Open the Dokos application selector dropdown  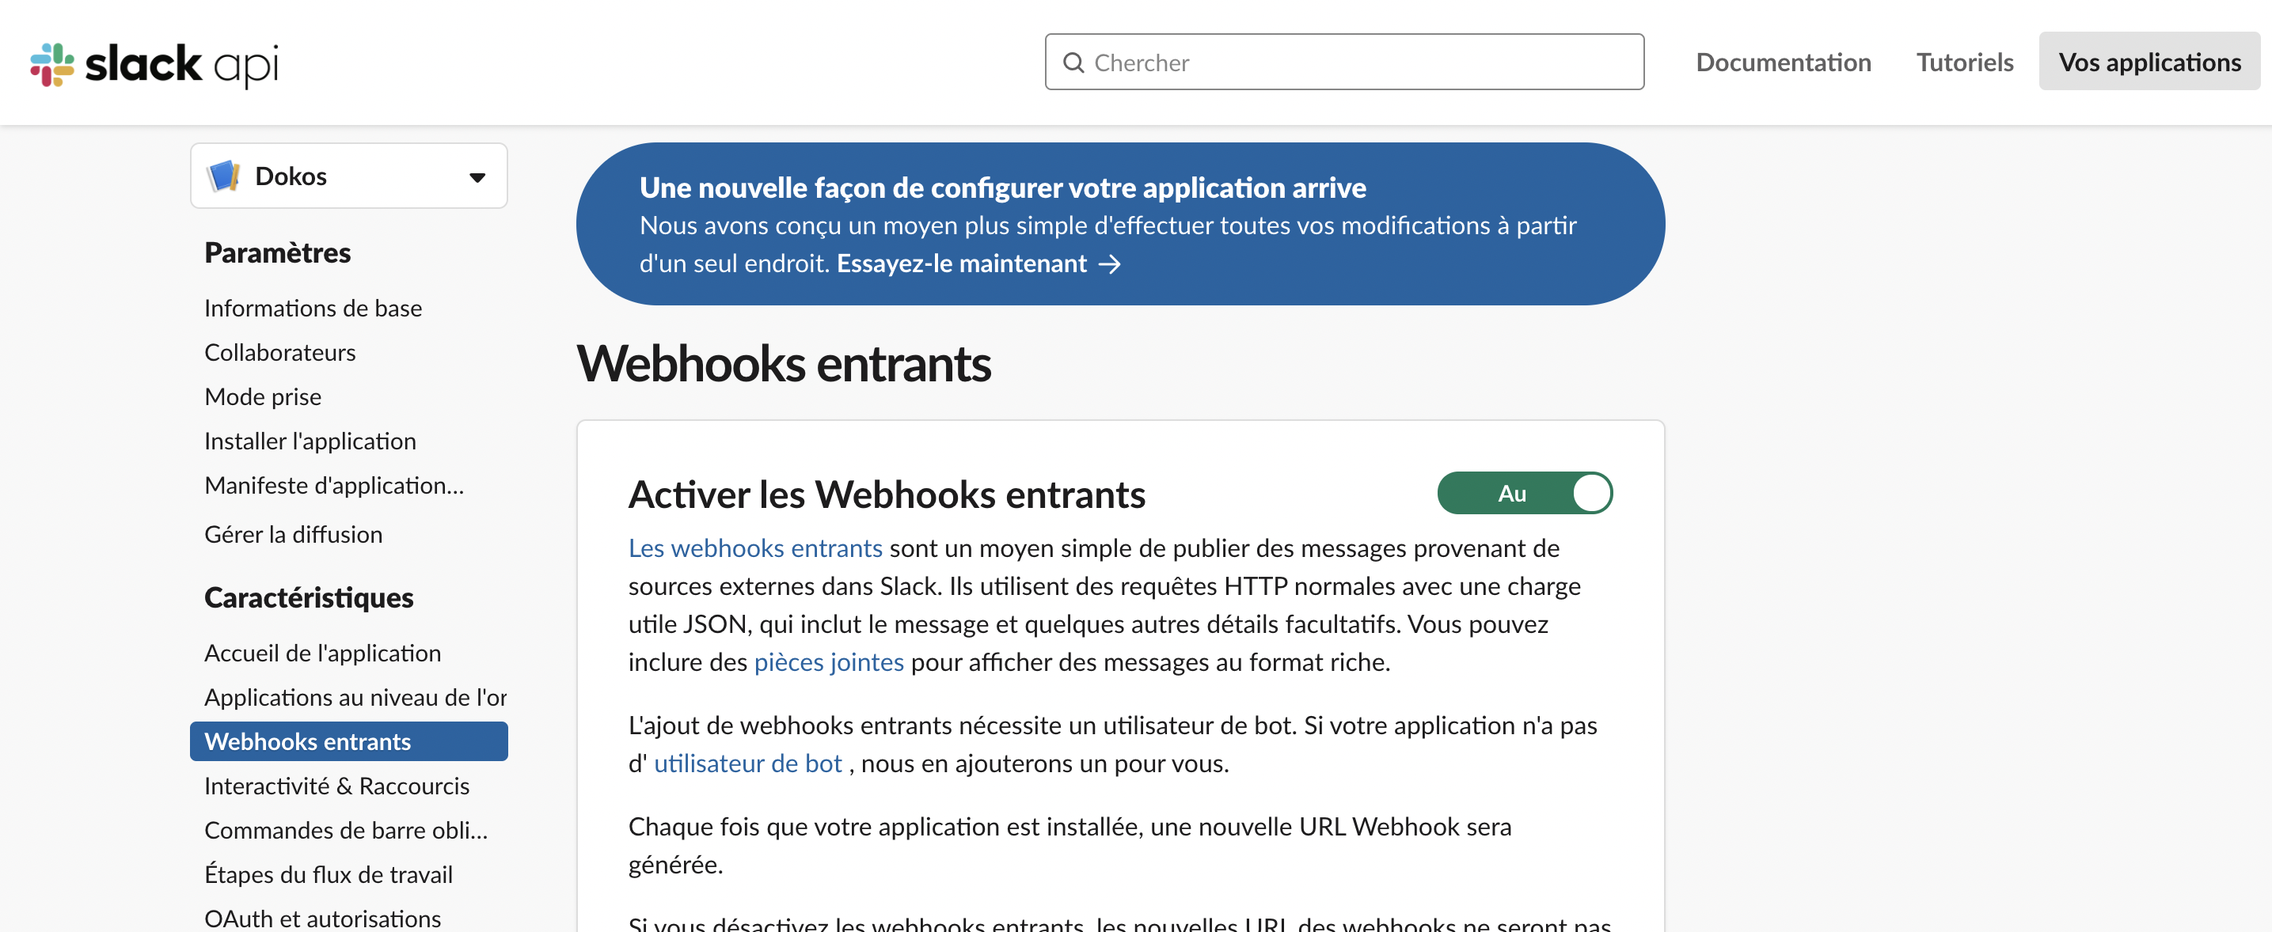pos(477,176)
